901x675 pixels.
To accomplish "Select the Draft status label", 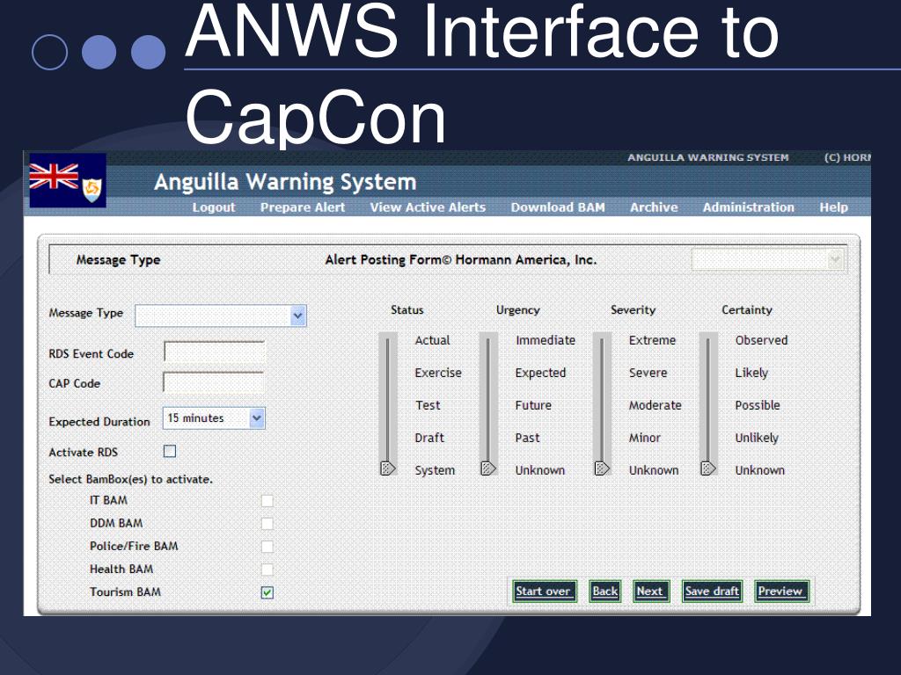I will tap(429, 438).
